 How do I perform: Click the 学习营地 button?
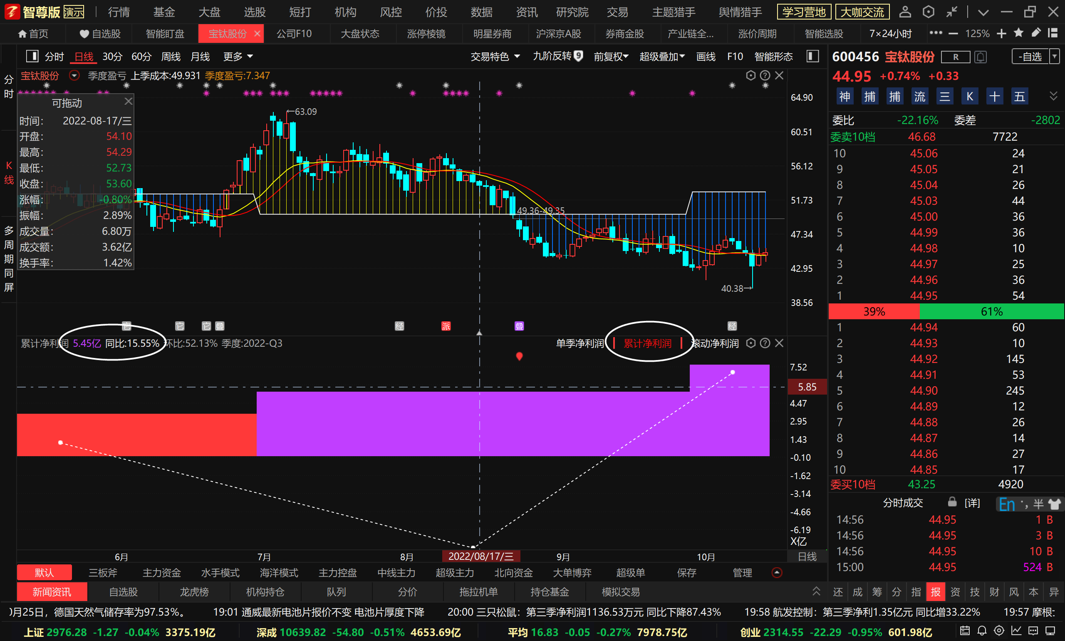[803, 12]
